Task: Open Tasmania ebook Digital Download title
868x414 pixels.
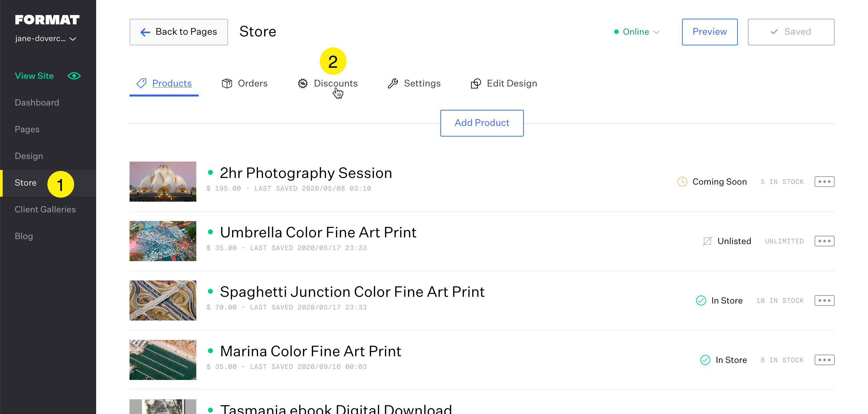Action: coord(336,409)
